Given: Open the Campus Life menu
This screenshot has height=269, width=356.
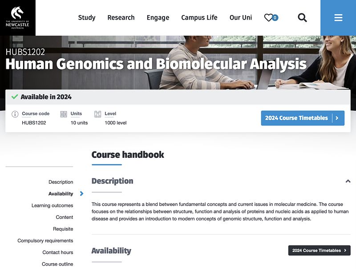Looking at the screenshot, I should [199, 18].
